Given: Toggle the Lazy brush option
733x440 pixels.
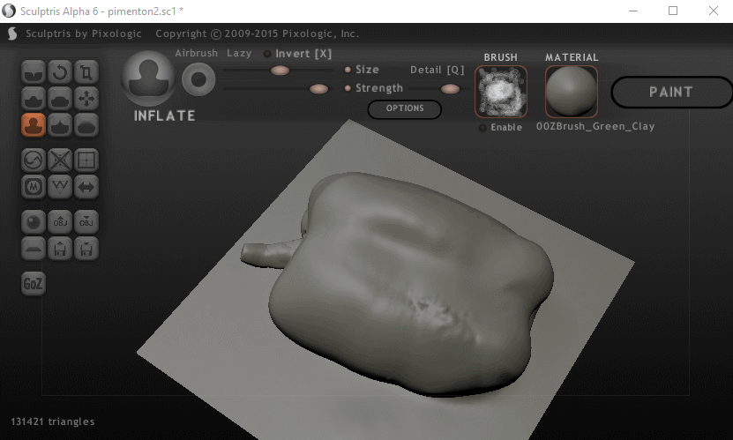Looking at the screenshot, I should (x=239, y=53).
